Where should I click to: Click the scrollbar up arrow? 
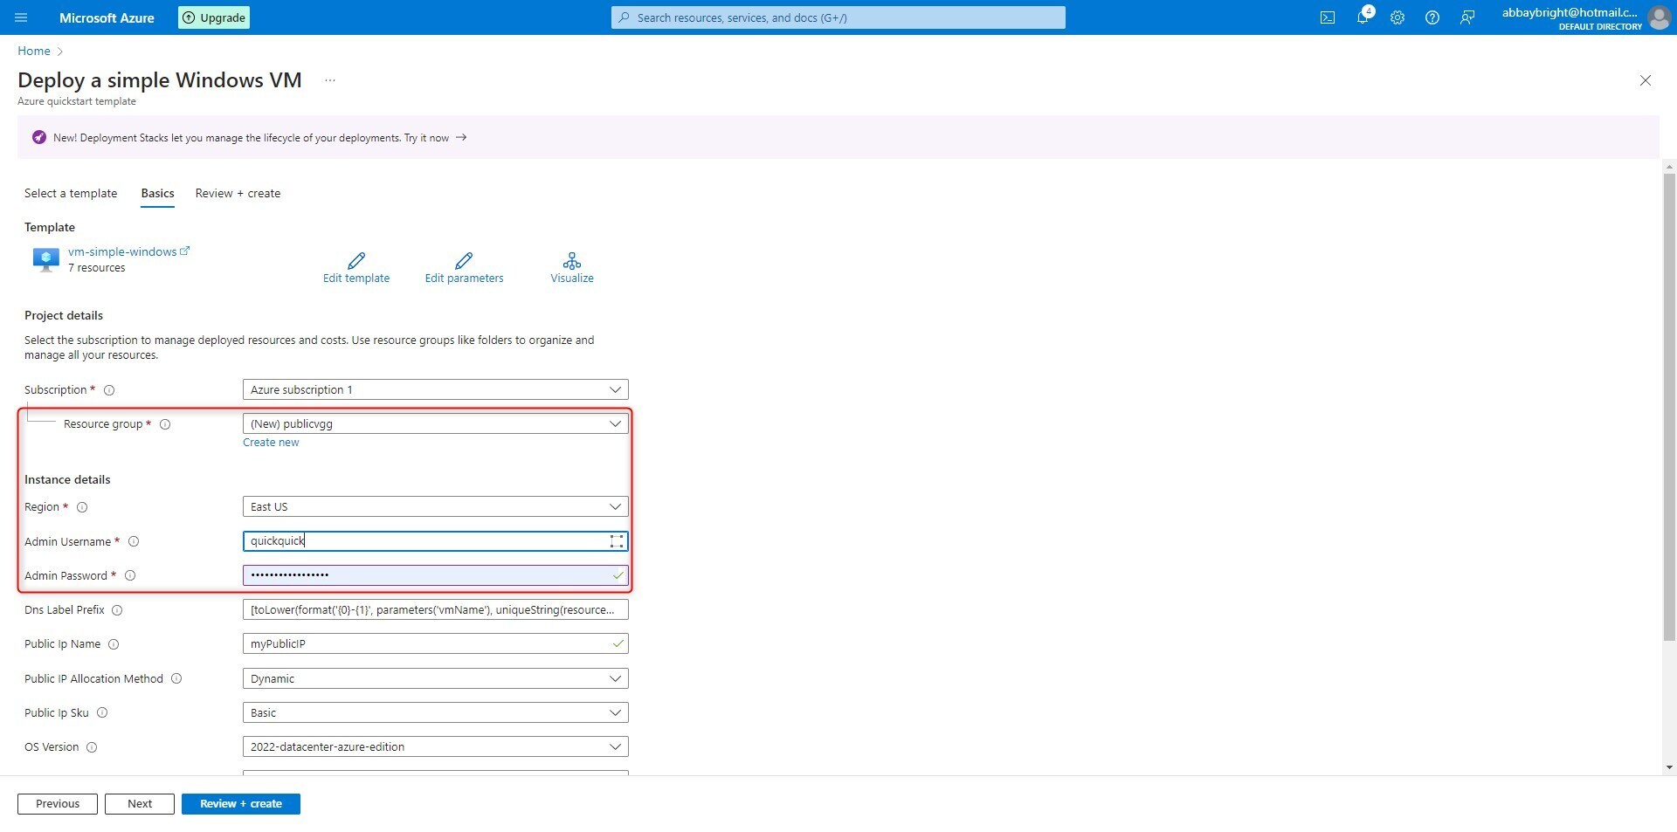pos(1669,166)
